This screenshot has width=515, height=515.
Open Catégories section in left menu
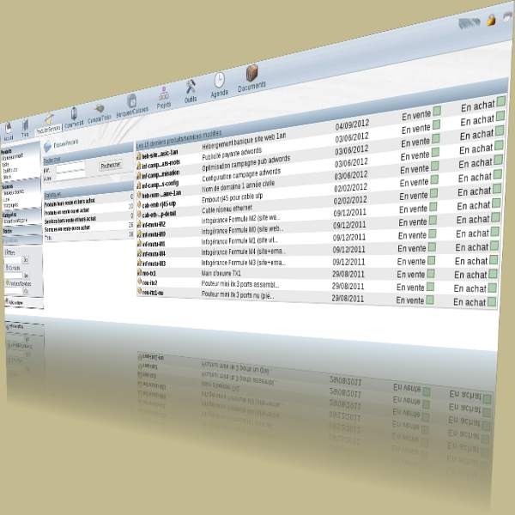pos(9,215)
